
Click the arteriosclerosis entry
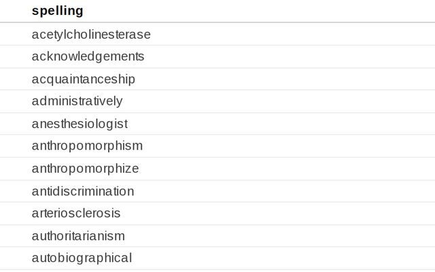tap(76, 214)
